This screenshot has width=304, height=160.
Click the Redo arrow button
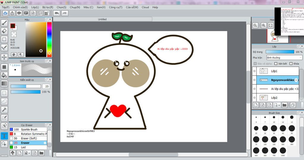(x=65, y=13)
